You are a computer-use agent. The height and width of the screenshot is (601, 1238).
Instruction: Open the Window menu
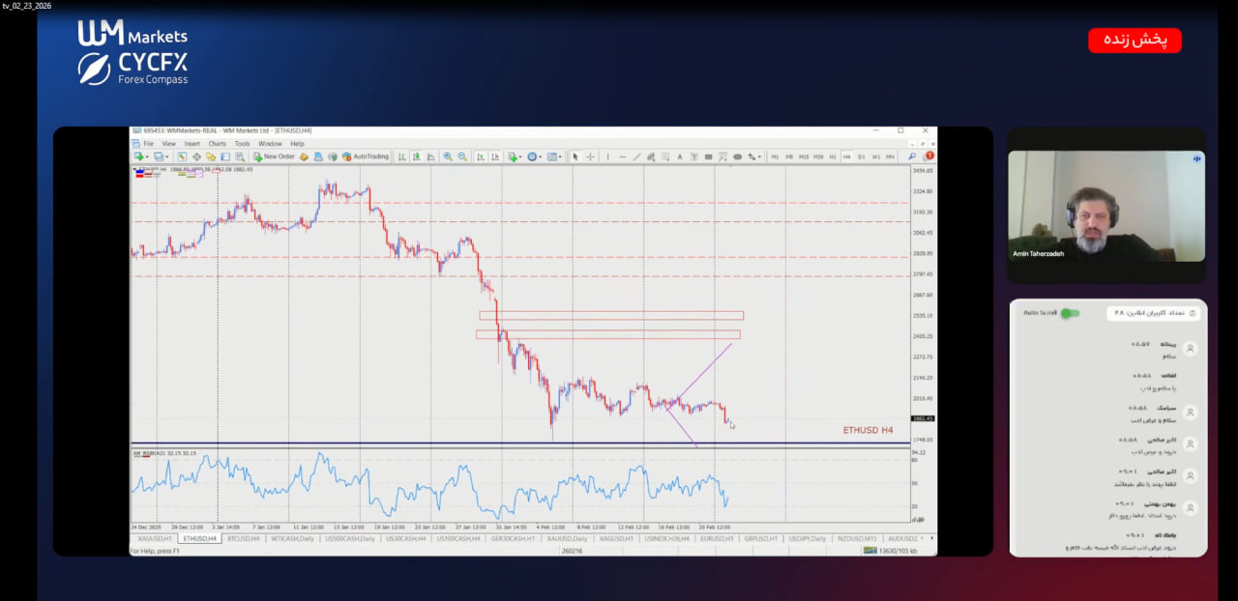(x=270, y=143)
